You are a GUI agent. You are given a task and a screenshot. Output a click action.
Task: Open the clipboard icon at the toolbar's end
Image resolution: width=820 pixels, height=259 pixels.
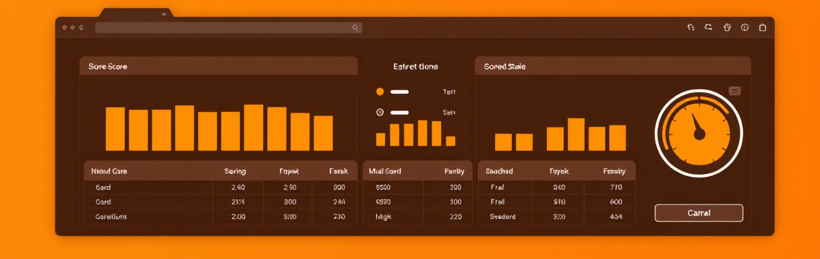[763, 28]
